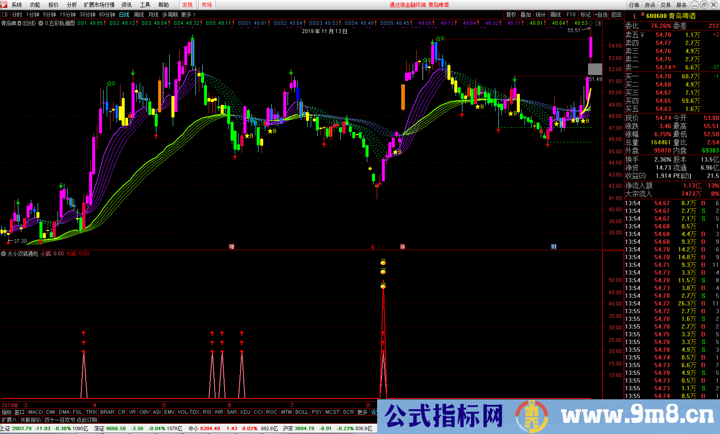Click the round dropdown icon beside 大小双底通吃
Screen dimensions: 720x434
point(3,254)
